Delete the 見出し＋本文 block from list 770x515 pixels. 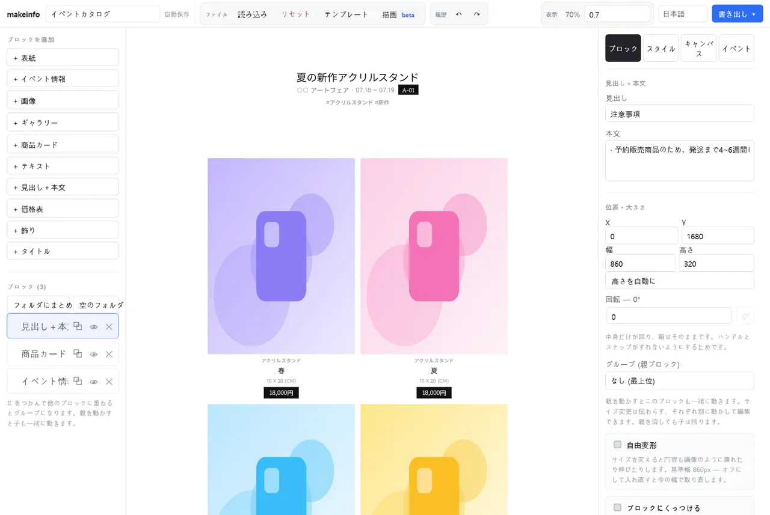click(x=109, y=326)
